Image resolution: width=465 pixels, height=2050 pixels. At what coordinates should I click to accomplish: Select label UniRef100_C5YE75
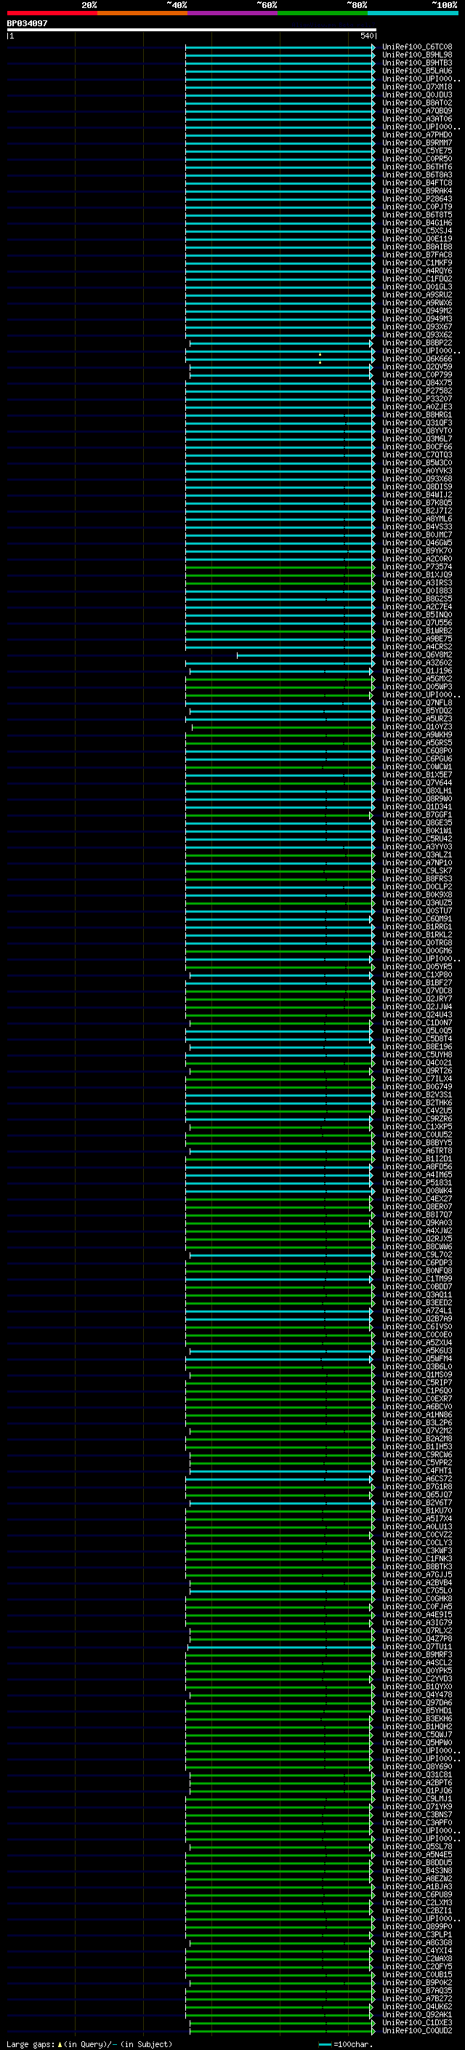tap(416, 151)
